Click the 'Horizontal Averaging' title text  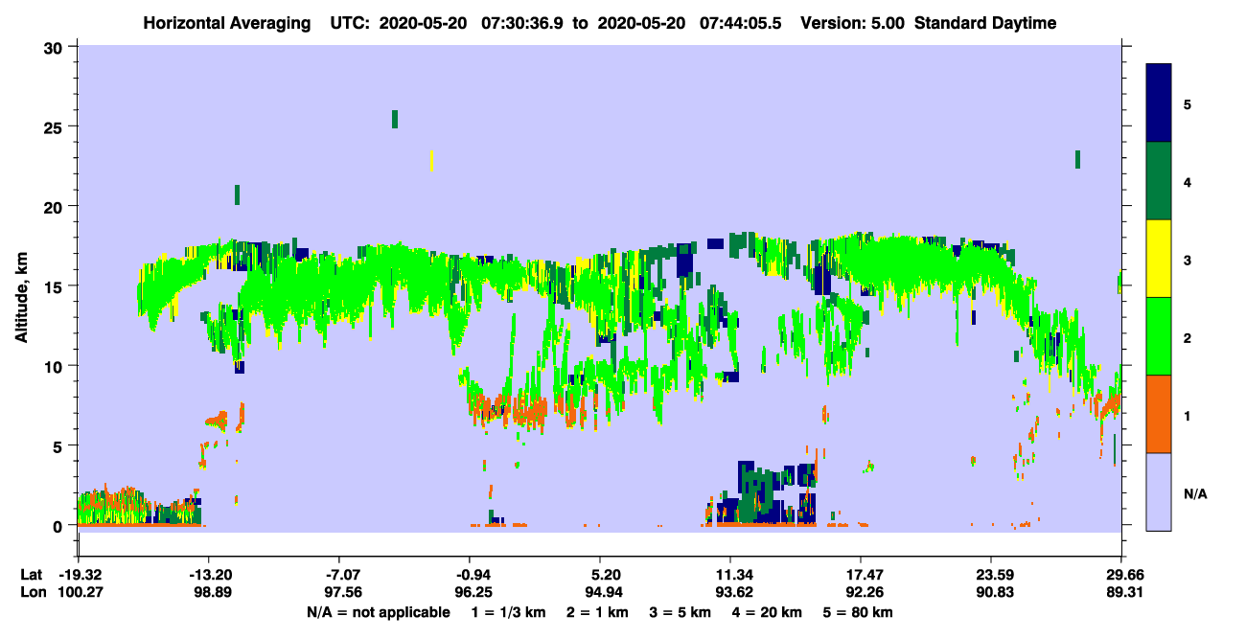[x=225, y=23]
